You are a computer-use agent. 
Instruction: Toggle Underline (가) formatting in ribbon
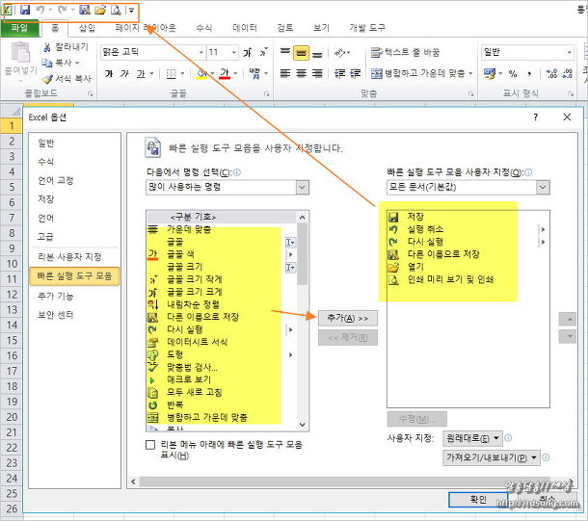(x=141, y=73)
